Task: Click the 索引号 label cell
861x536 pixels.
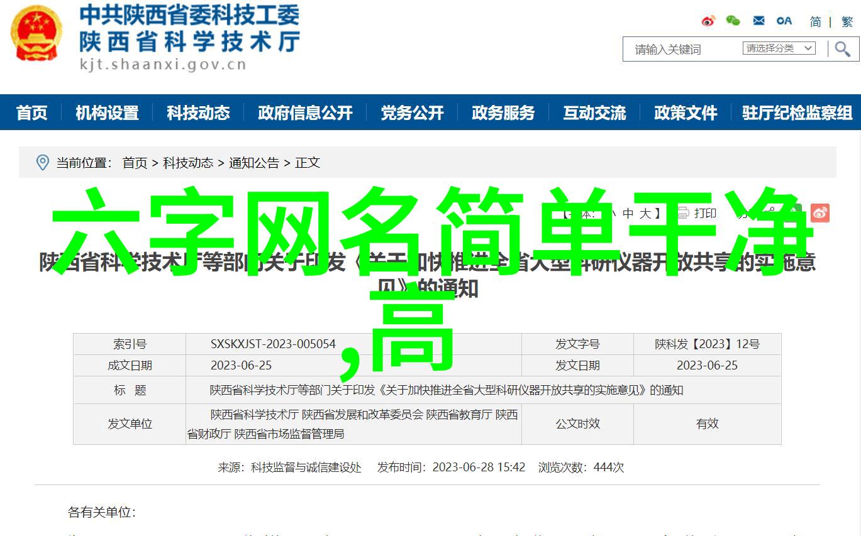Action: (x=130, y=344)
